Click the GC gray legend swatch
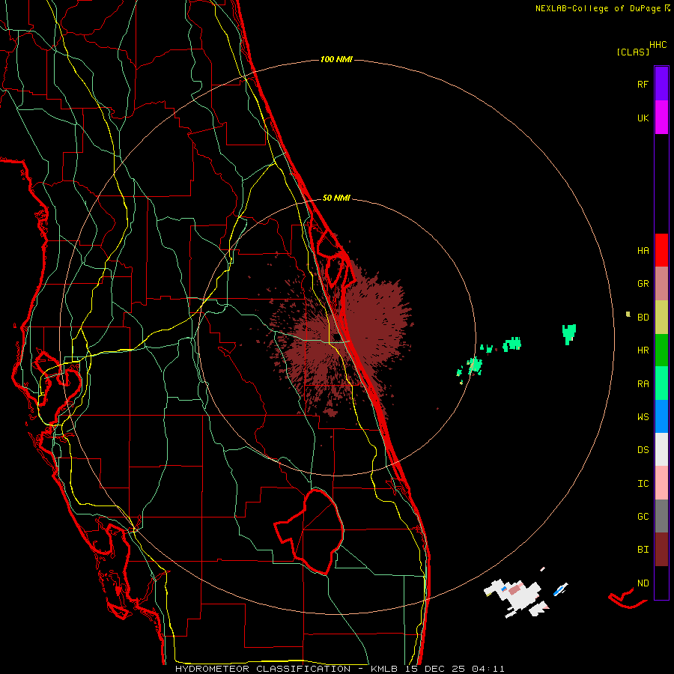The height and width of the screenshot is (674, 674). tap(661, 516)
